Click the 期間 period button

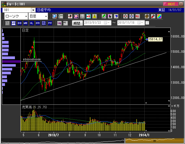[x=77, y=23]
